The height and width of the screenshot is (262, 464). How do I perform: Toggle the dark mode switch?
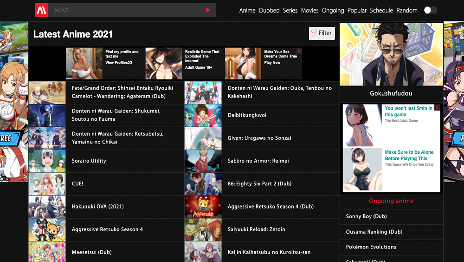click(430, 10)
